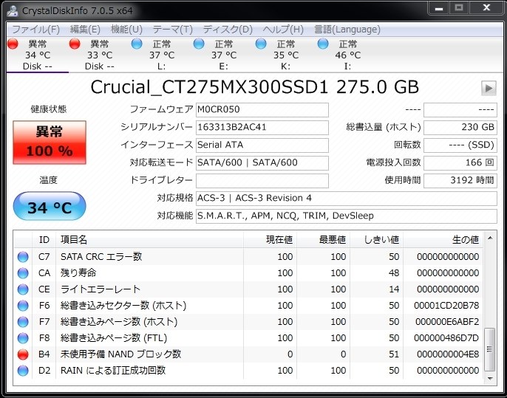Click the 最悪値 column header
Viewport: 507px width, 398px height.
click(x=324, y=240)
